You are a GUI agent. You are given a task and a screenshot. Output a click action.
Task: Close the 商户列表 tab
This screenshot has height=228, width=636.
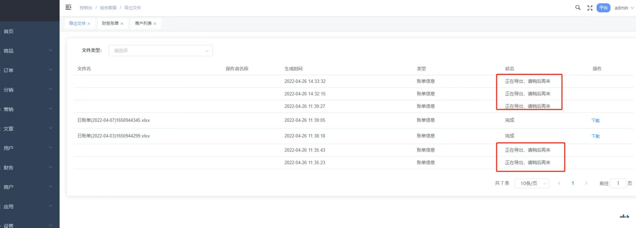pos(155,24)
